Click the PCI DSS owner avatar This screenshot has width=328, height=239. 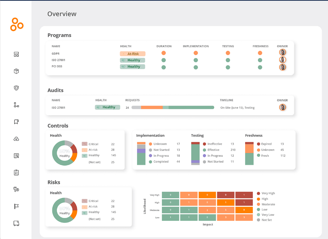pyautogui.click(x=282, y=67)
